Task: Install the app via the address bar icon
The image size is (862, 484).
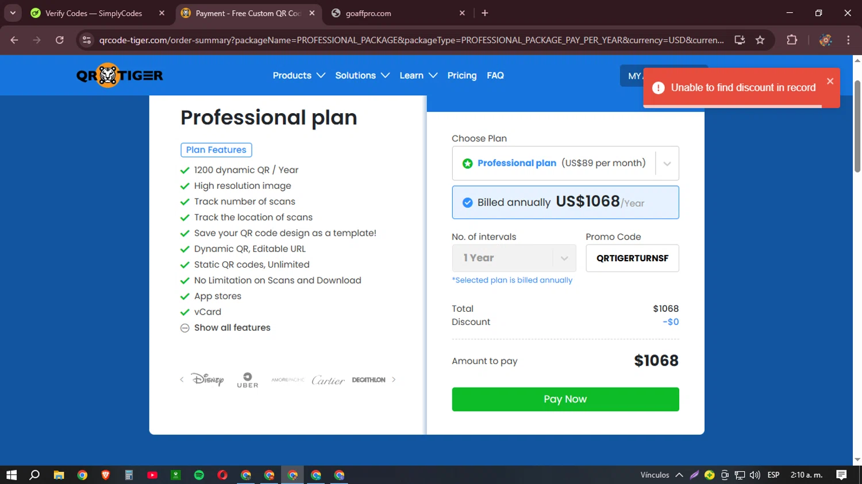Action: pos(740,40)
